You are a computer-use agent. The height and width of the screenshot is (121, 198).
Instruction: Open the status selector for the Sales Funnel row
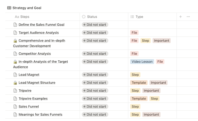point(95,106)
